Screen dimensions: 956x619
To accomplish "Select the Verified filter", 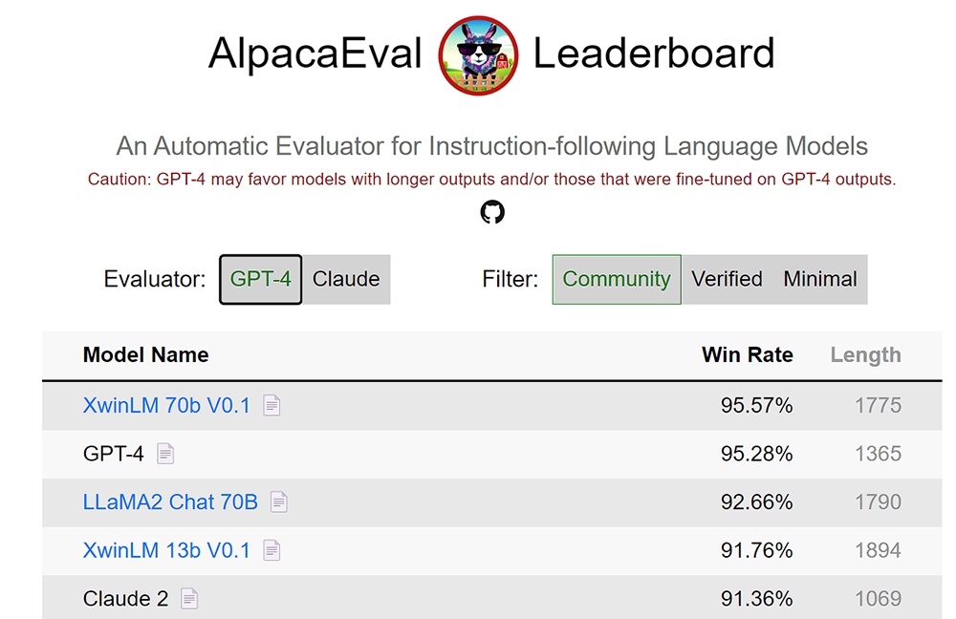I will (x=727, y=279).
